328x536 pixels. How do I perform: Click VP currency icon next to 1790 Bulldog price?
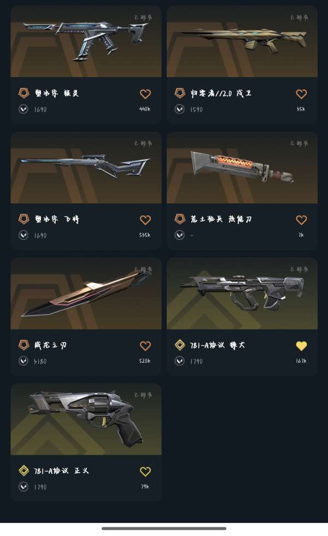(x=179, y=361)
